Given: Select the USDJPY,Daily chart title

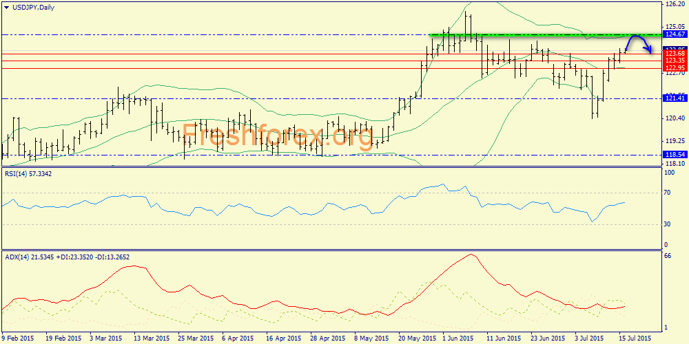Looking at the screenshot, I should 32,8.
